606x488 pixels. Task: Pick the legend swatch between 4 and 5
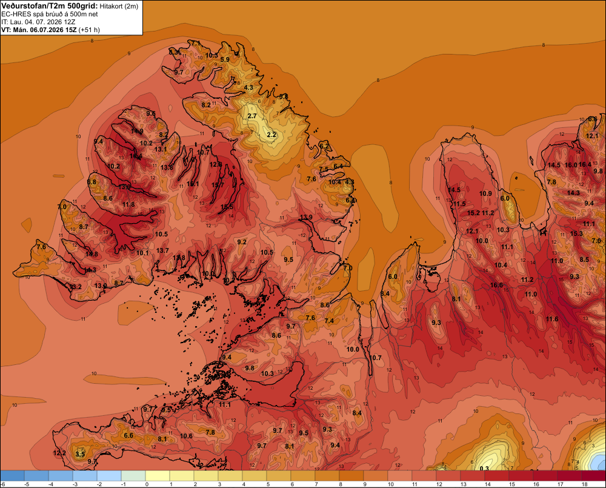tap(255, 476)
